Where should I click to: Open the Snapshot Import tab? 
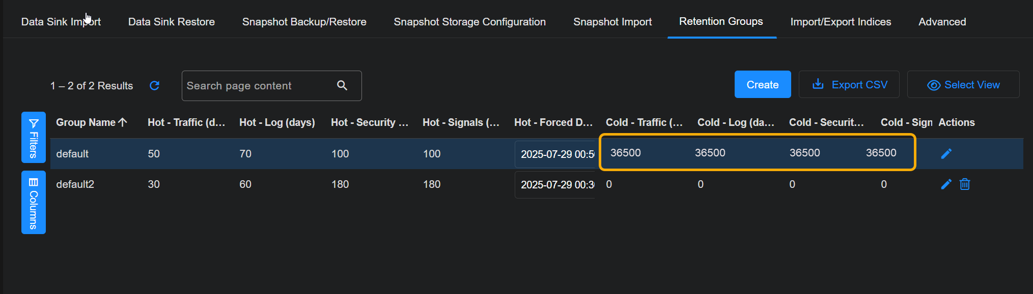(612, 22)
